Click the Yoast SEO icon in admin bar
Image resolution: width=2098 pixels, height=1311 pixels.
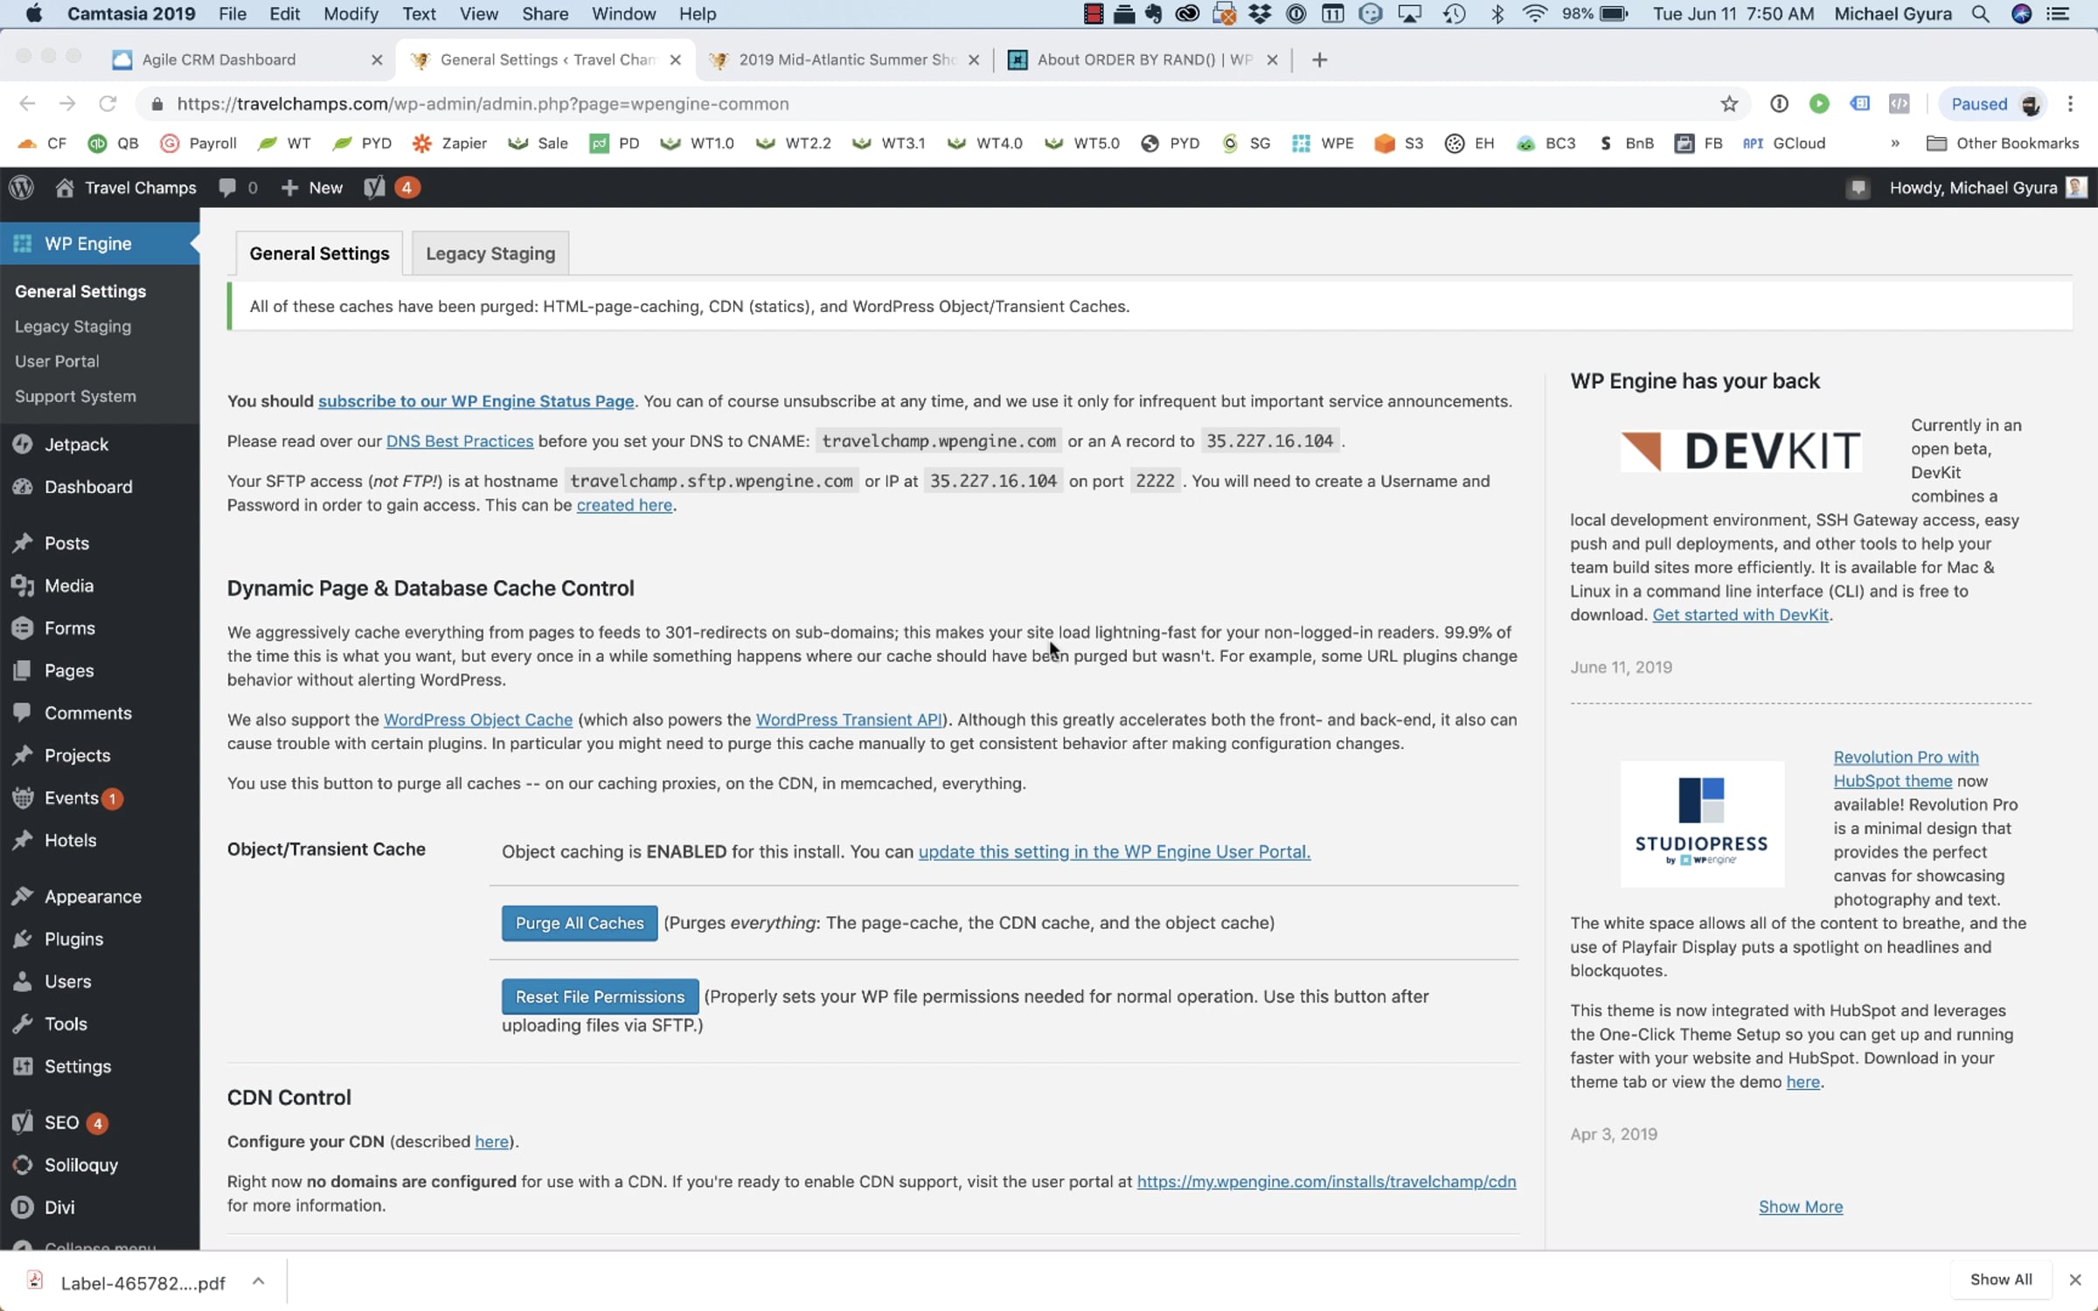click(x=374, y=188)
